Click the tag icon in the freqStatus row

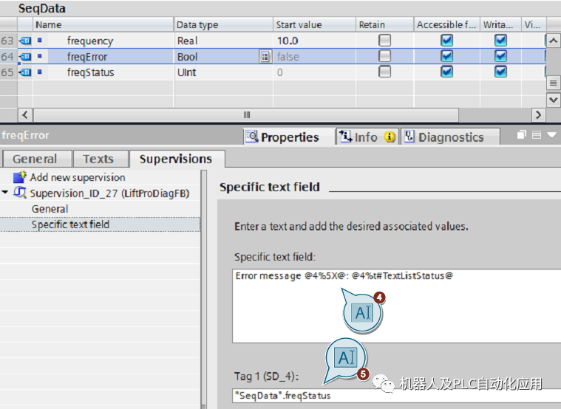(x=25, y=72)
